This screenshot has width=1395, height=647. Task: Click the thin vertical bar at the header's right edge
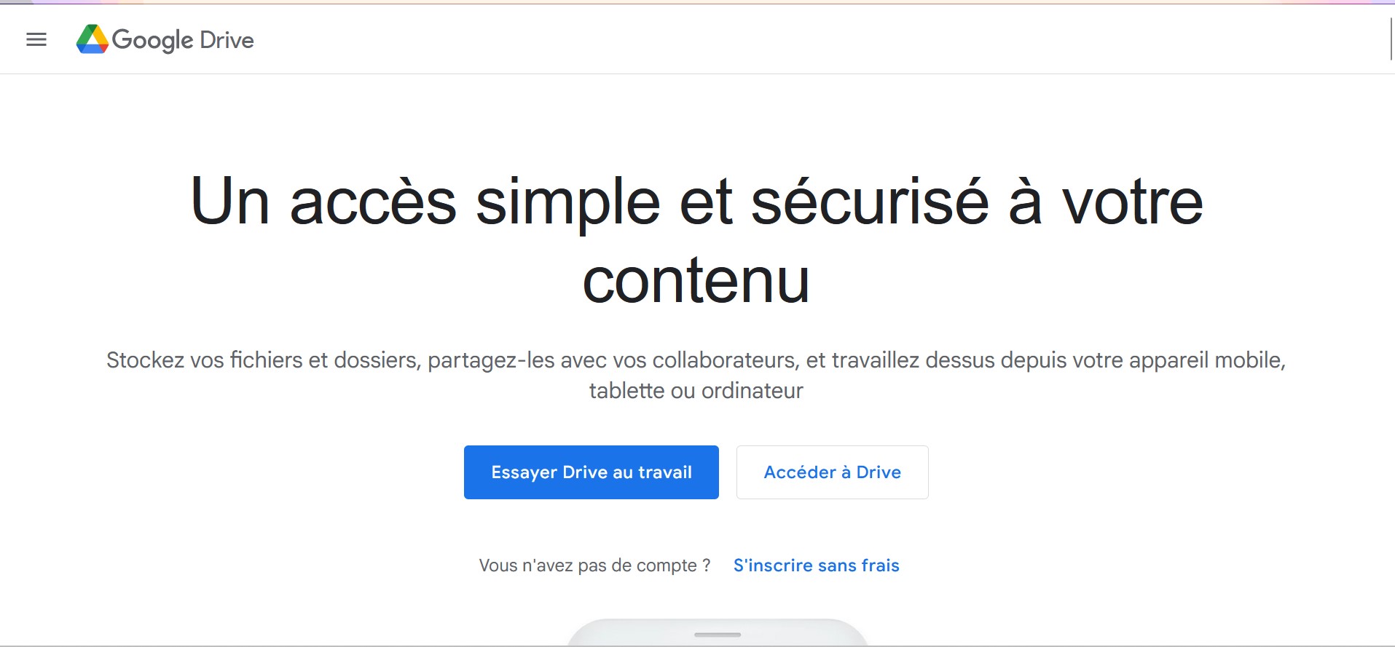pyautogui.click(x=1391, y=39)
